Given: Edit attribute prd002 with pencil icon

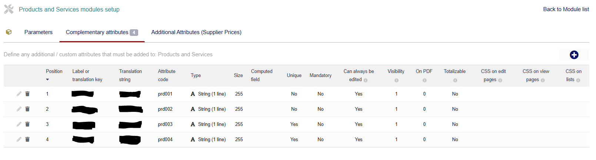Looking at the screenshot, I should tap(19, 109).
